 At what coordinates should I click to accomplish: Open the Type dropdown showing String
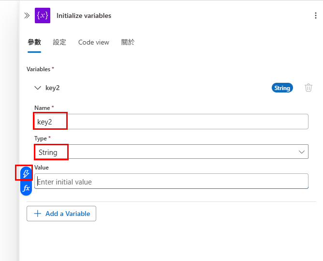click(171, 152)
